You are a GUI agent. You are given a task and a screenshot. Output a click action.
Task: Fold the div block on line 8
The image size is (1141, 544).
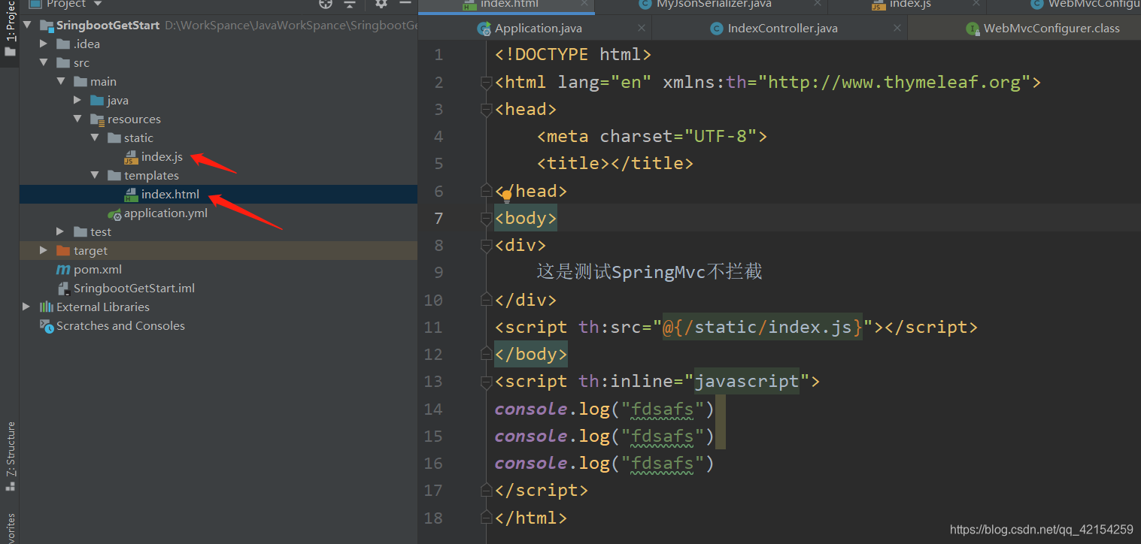coord(487,246)
